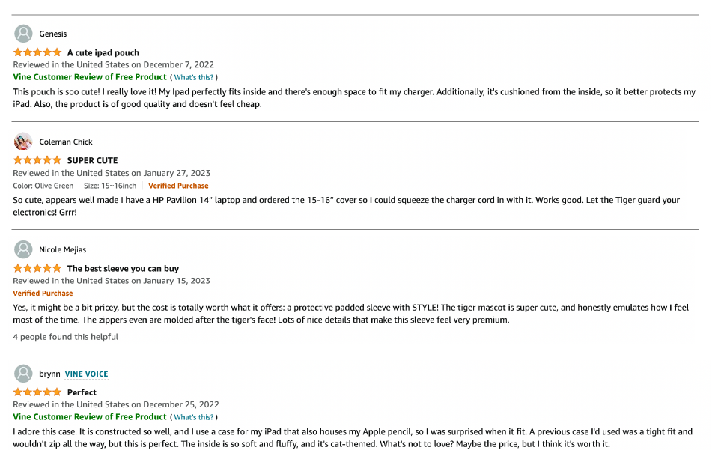727x450 pixels.
Task: Click the five stars next to 'Perfect'
Action: click(x=37, y=392)
